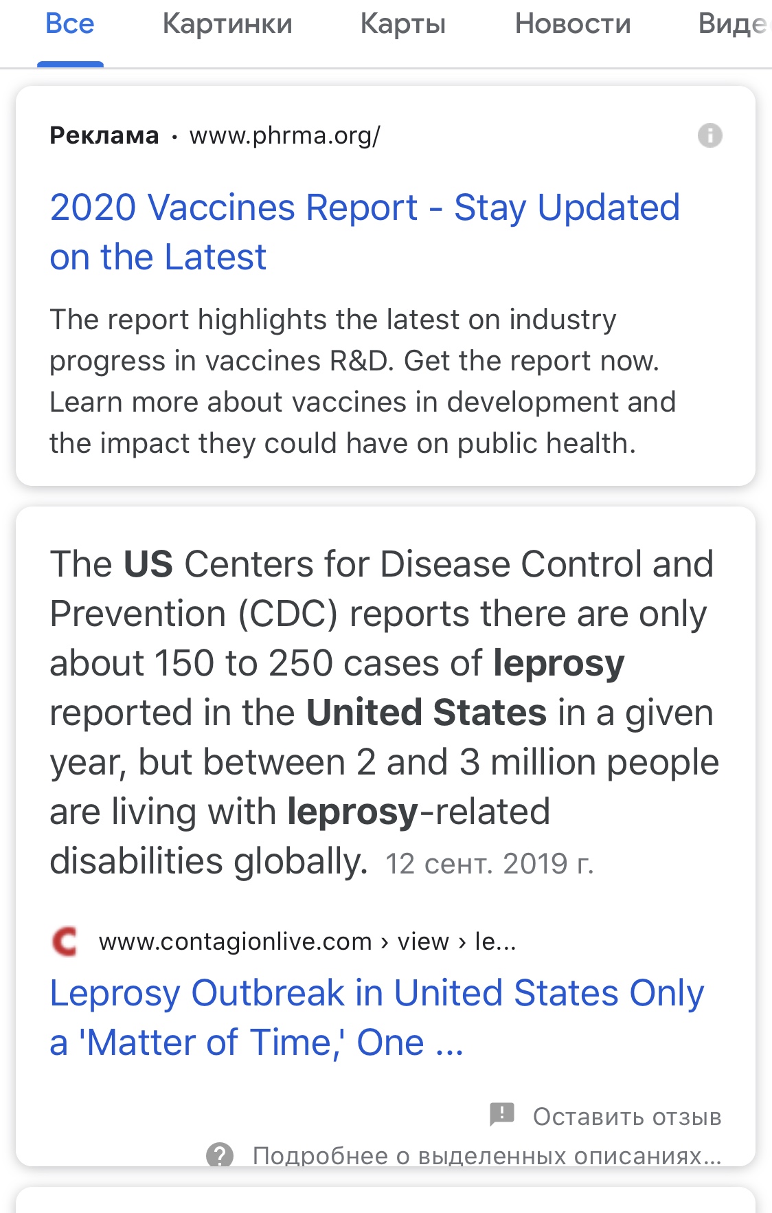The height and width of the screenshot is (1213, 772).
Task: Select the Все tab
Action: click(70, 24)
